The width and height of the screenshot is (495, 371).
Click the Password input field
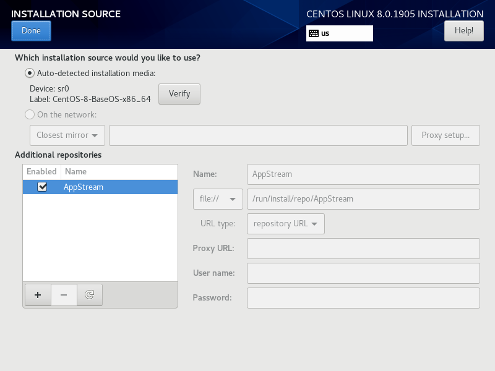363,298
